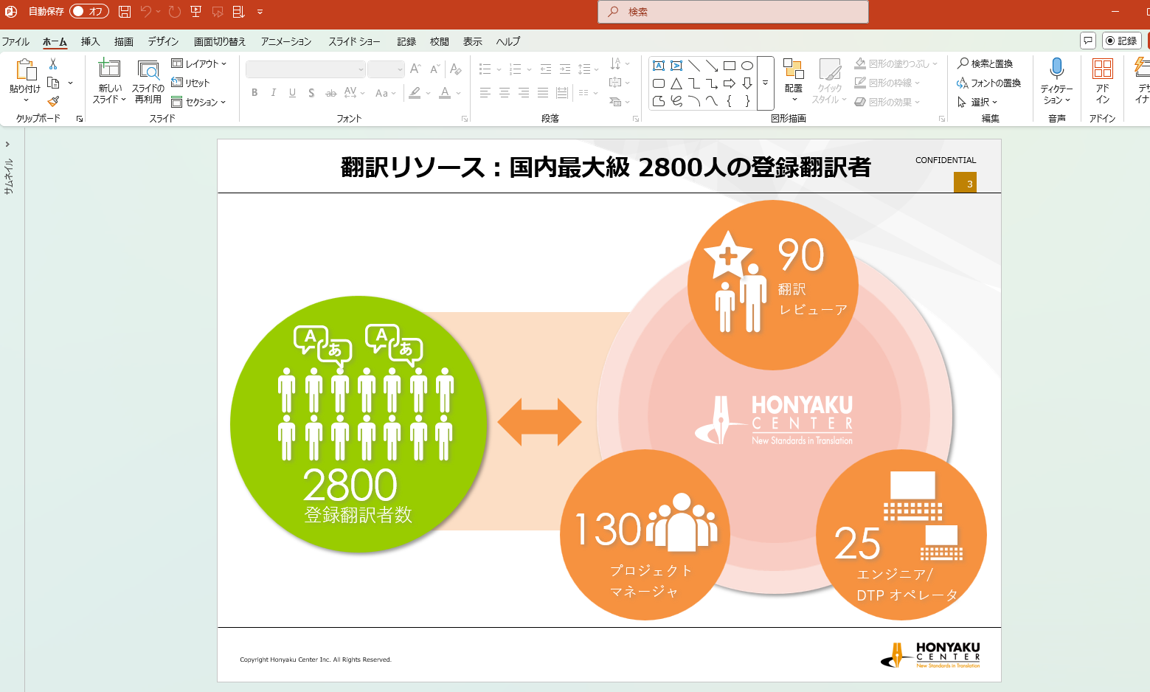Click the Clear Formatting icon
The height and width of the screenshot is (692, 1150).
coord(456,69)
